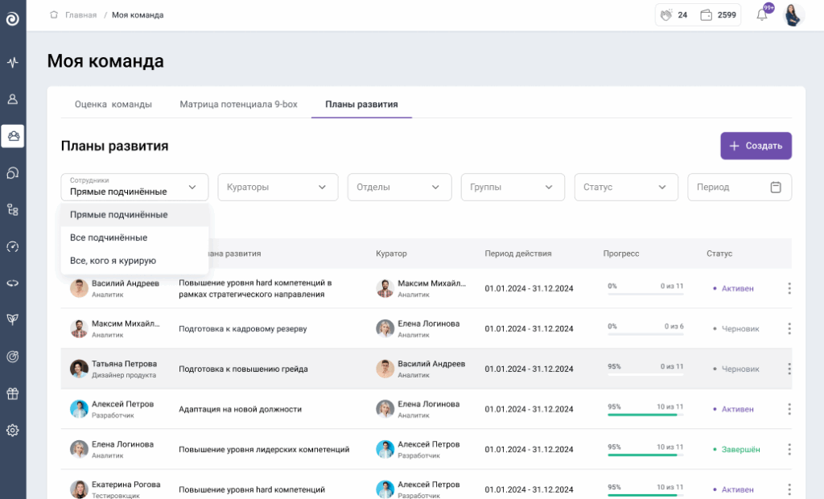Screen dimensions: 824x499
Task: Open the activity pulse section in sidebar
Action: click(x=12, y=61)
